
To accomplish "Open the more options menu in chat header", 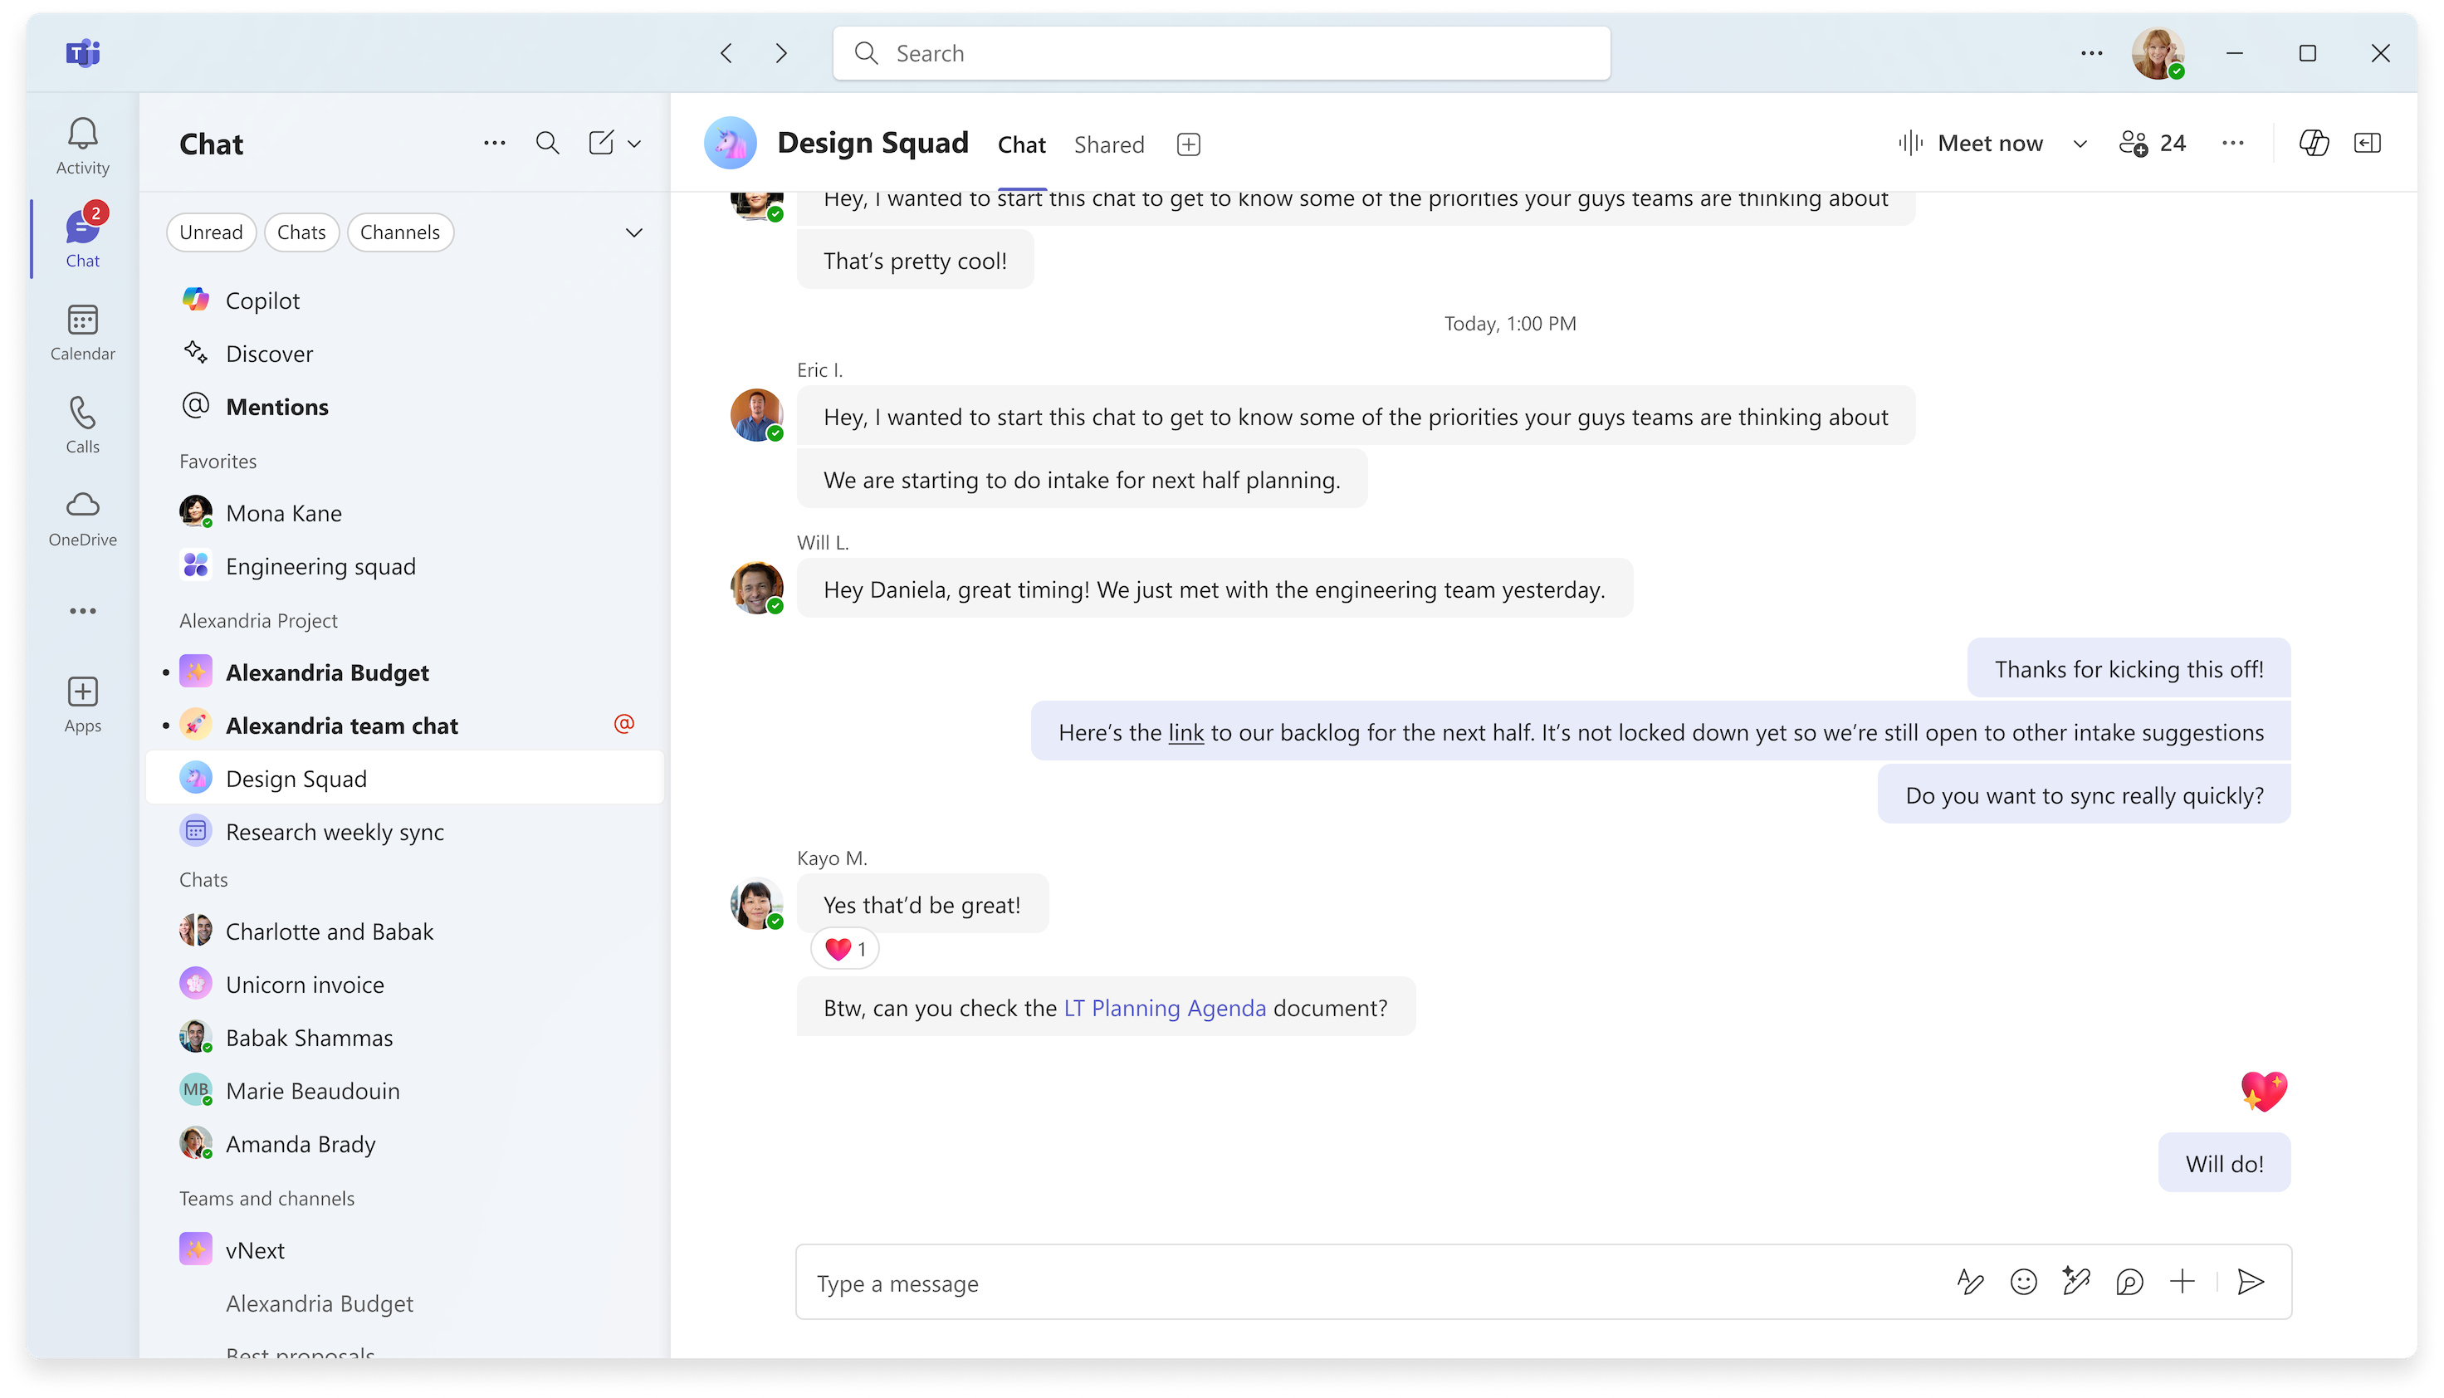I will [x=2232, y=143].
